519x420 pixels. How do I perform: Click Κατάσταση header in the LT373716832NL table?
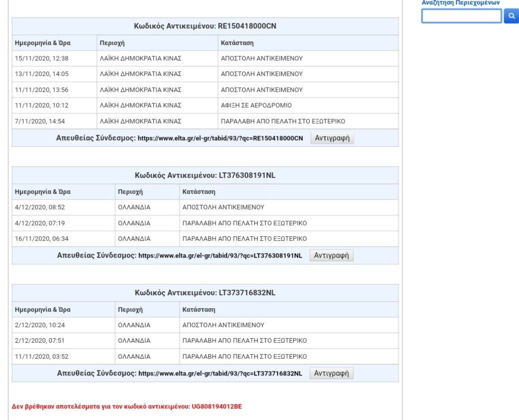(x=199, y=310)
